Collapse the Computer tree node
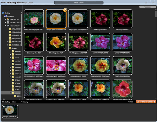157x122 pixels. pyautogui.click(x=3, y=16)
